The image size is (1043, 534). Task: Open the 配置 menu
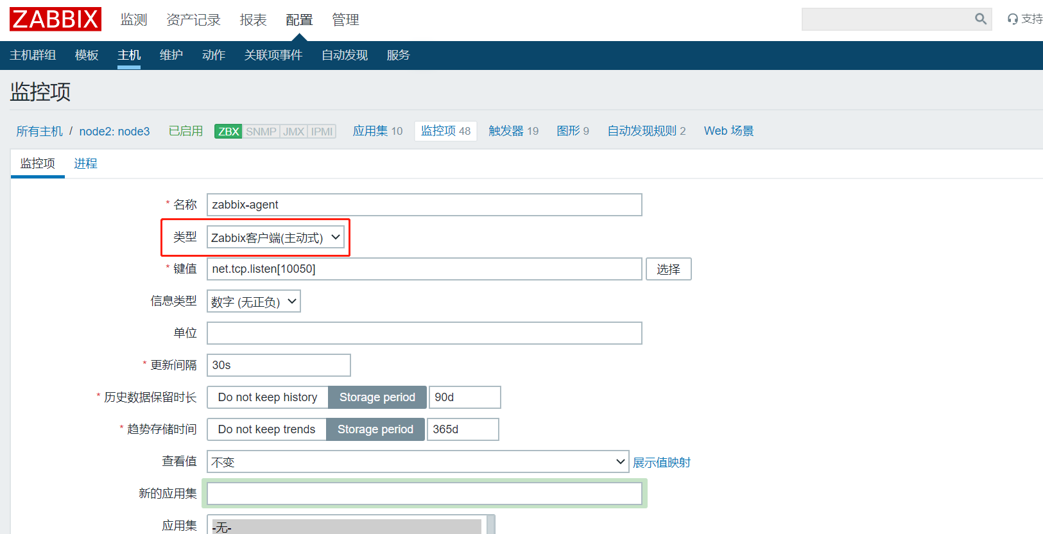tap(299, 20)
